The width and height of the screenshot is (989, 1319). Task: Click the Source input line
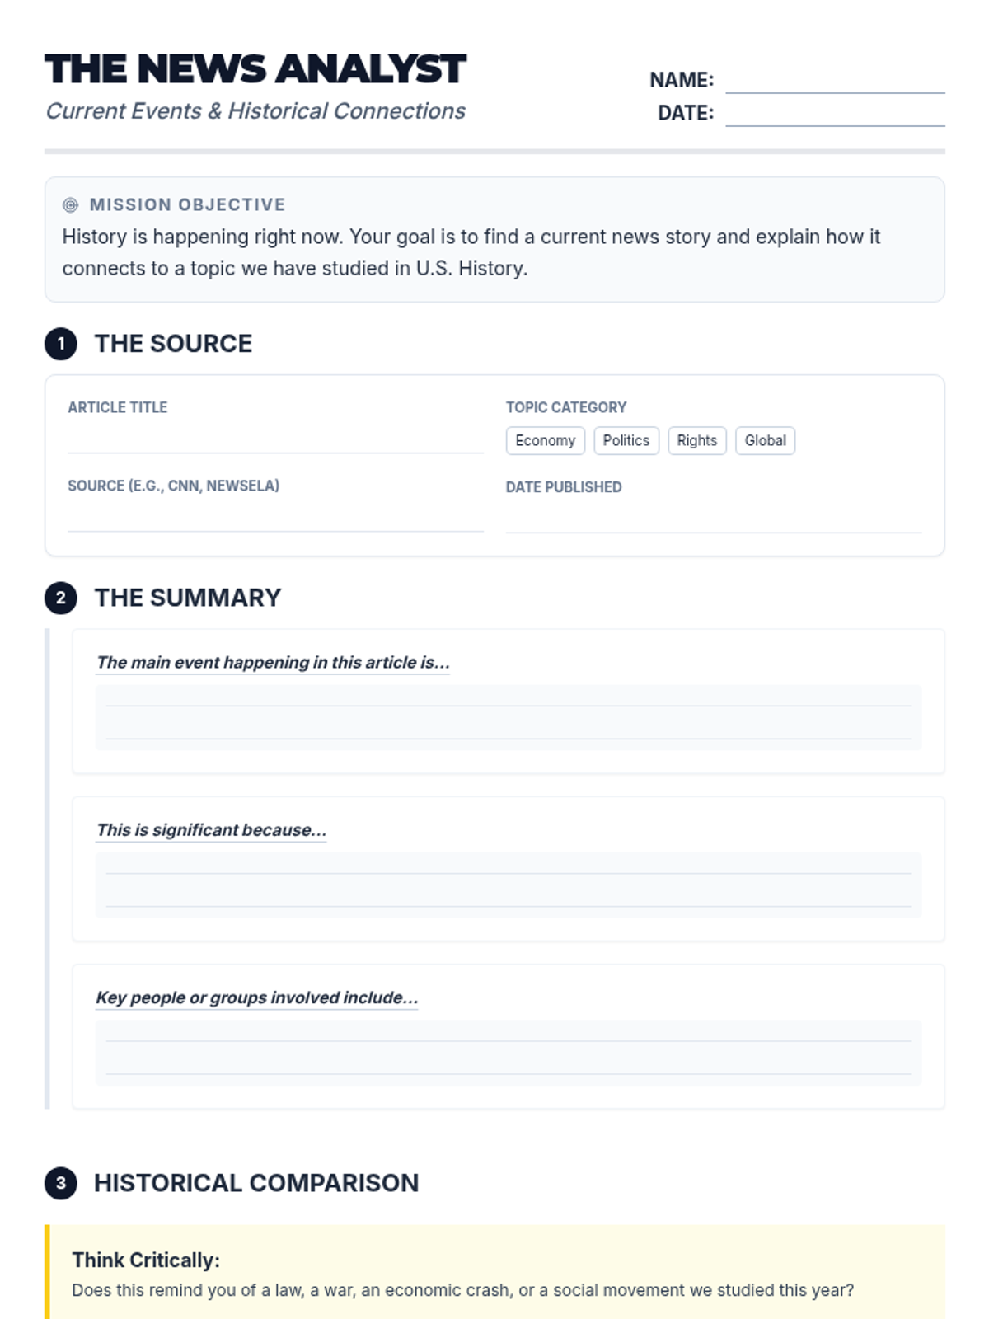point(275,519)
